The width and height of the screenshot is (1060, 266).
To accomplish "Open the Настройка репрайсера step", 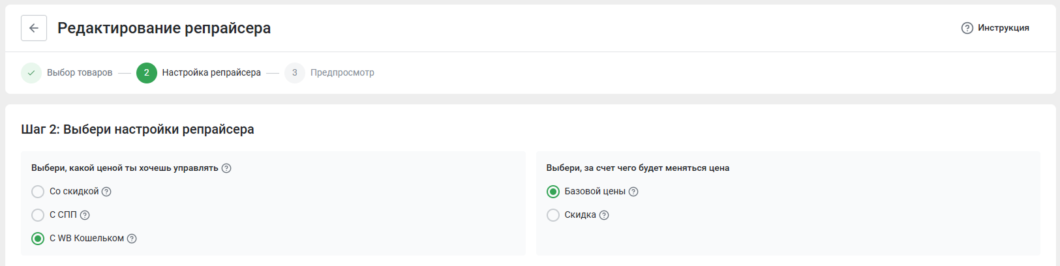I will click(x=211, y=73).
